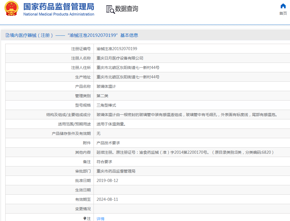
Task: Click expiry date 2024-08-11
Action: (107, 199)
